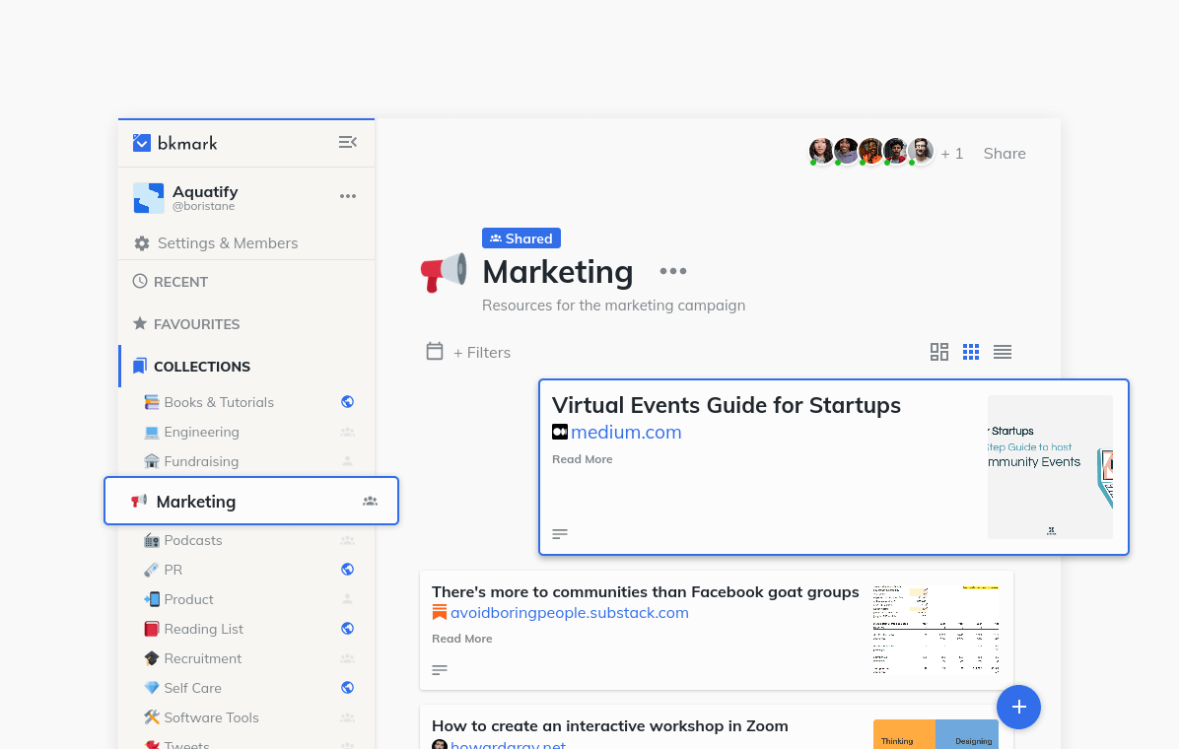Image resolution: width=1179 pixels, height=749 pixels.
Task: Open interactive workshop in Zoom bookmark
Action: click(x=610, y=725)
